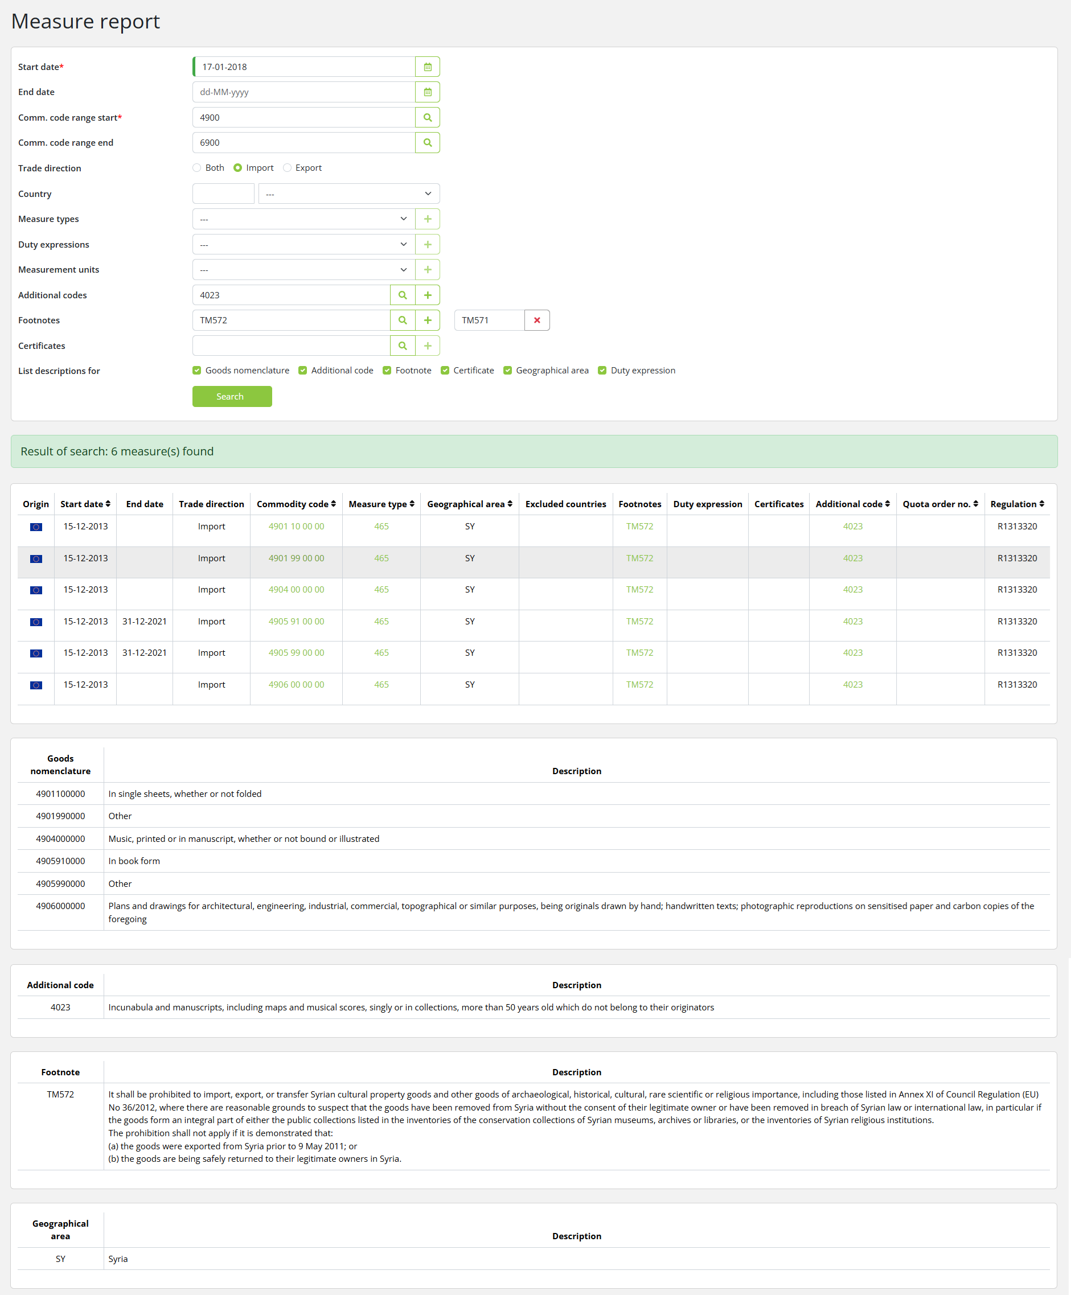Toggle the Geographical area description checkbox
1071x1295 pixels.
pyautogui.click(x=507, y=370)
